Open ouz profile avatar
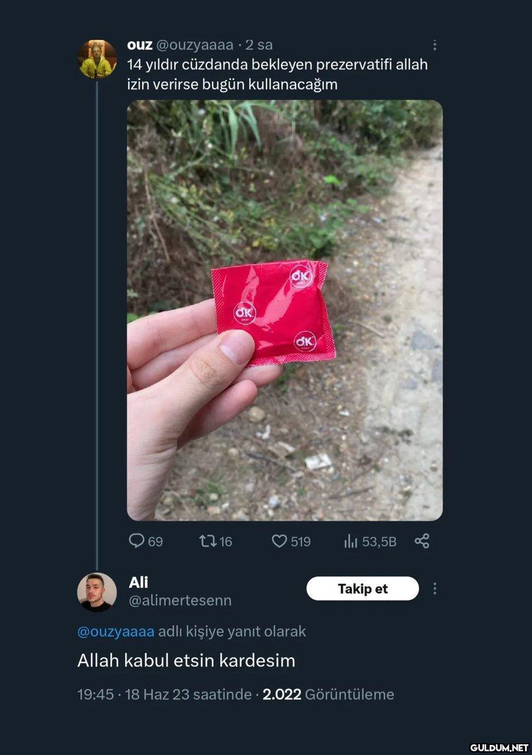The height and width of the screenshot is (755, 532). tap(97, 59)
